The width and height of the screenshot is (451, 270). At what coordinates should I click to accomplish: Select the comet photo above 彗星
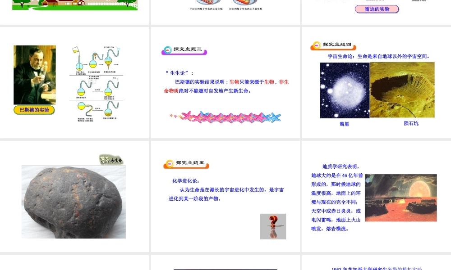345,90
